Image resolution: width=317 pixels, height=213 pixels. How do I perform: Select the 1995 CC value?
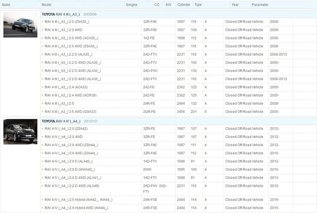tap(181, 170)
